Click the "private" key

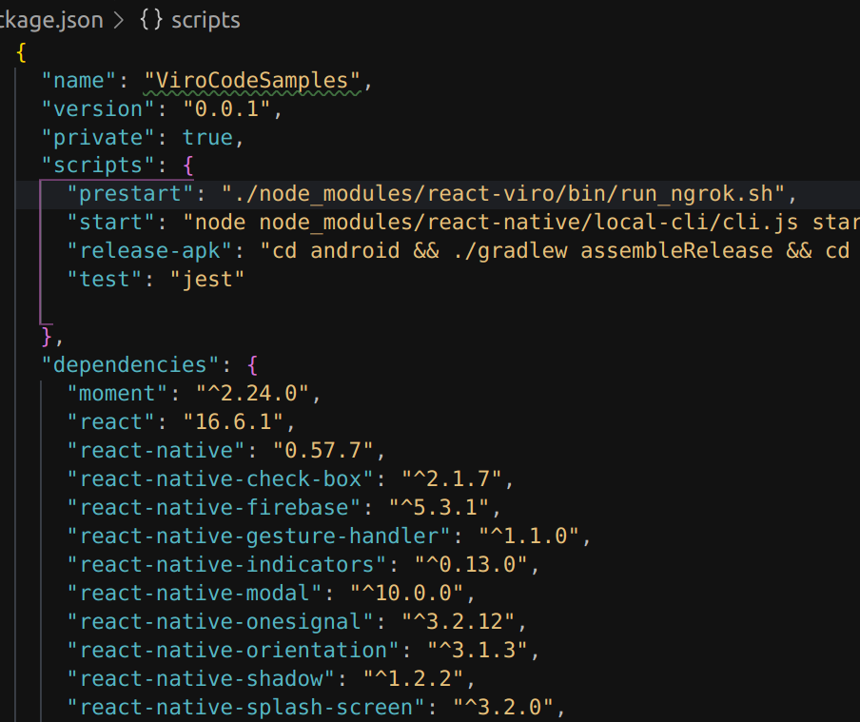[x=98, y=137]
